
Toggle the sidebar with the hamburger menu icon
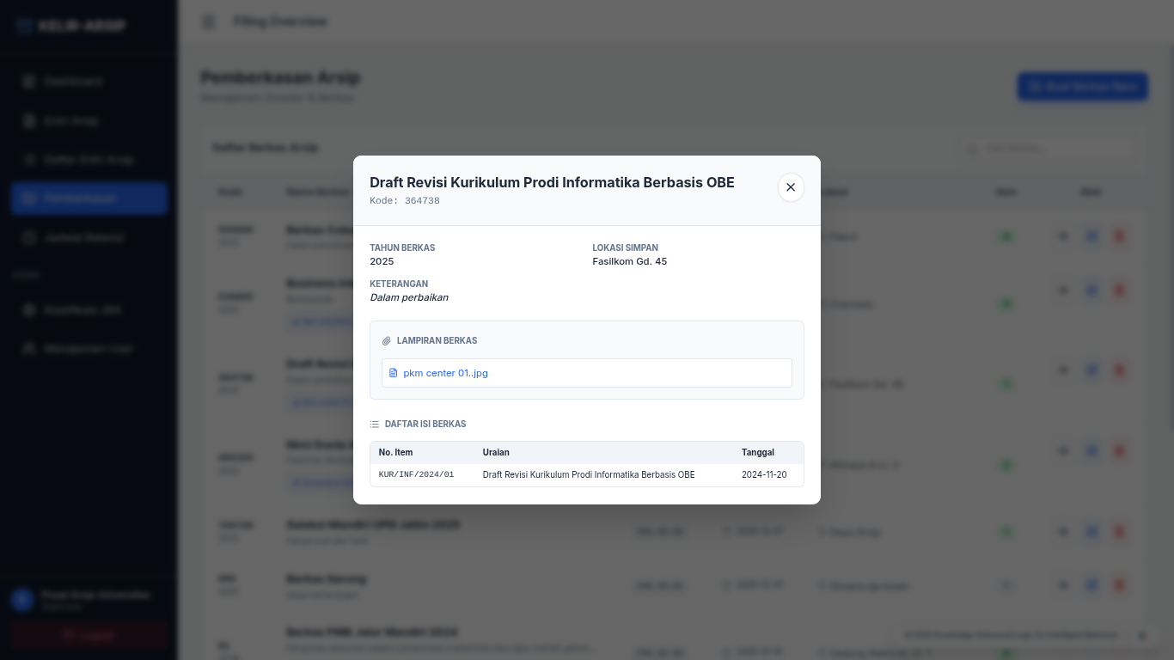(x=209, y=21)
